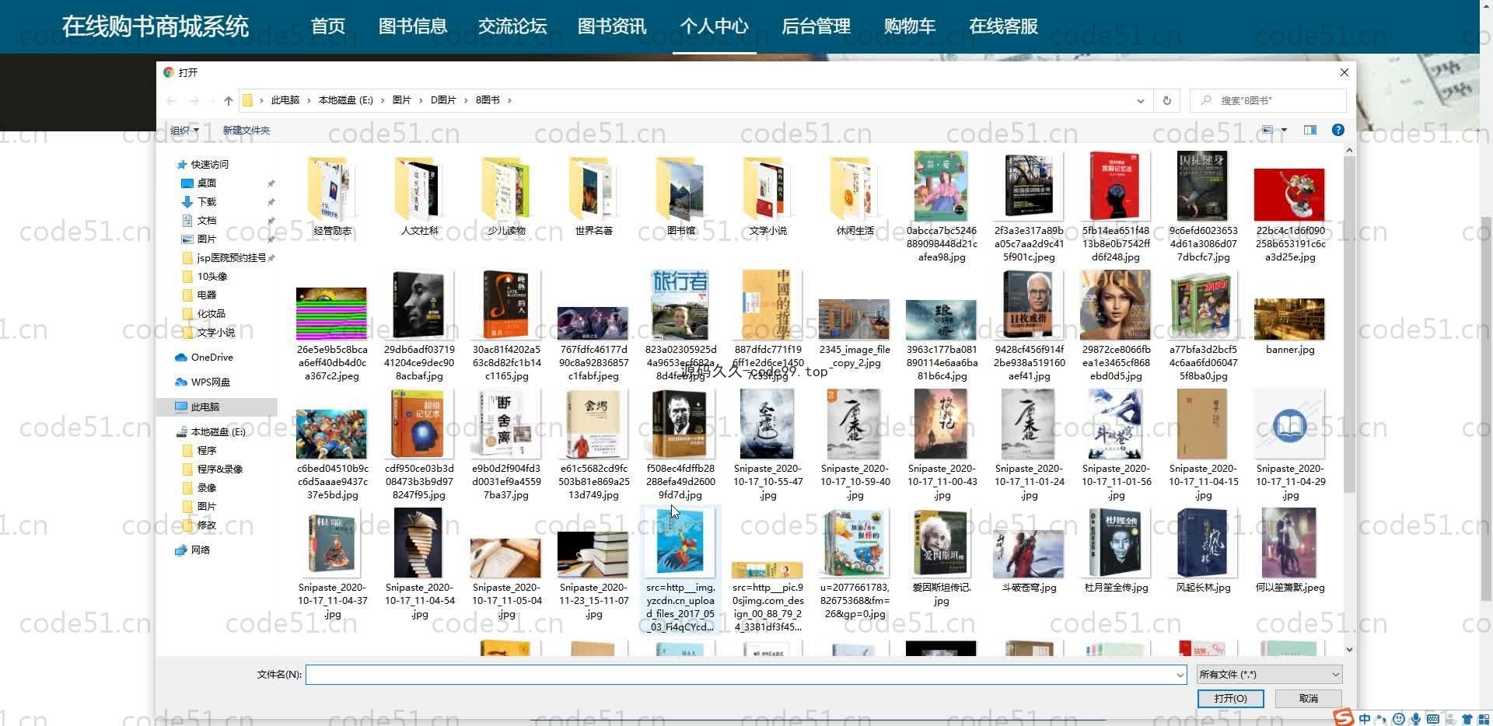Expand subfolders after 8图书 in path

click(509, 100)
